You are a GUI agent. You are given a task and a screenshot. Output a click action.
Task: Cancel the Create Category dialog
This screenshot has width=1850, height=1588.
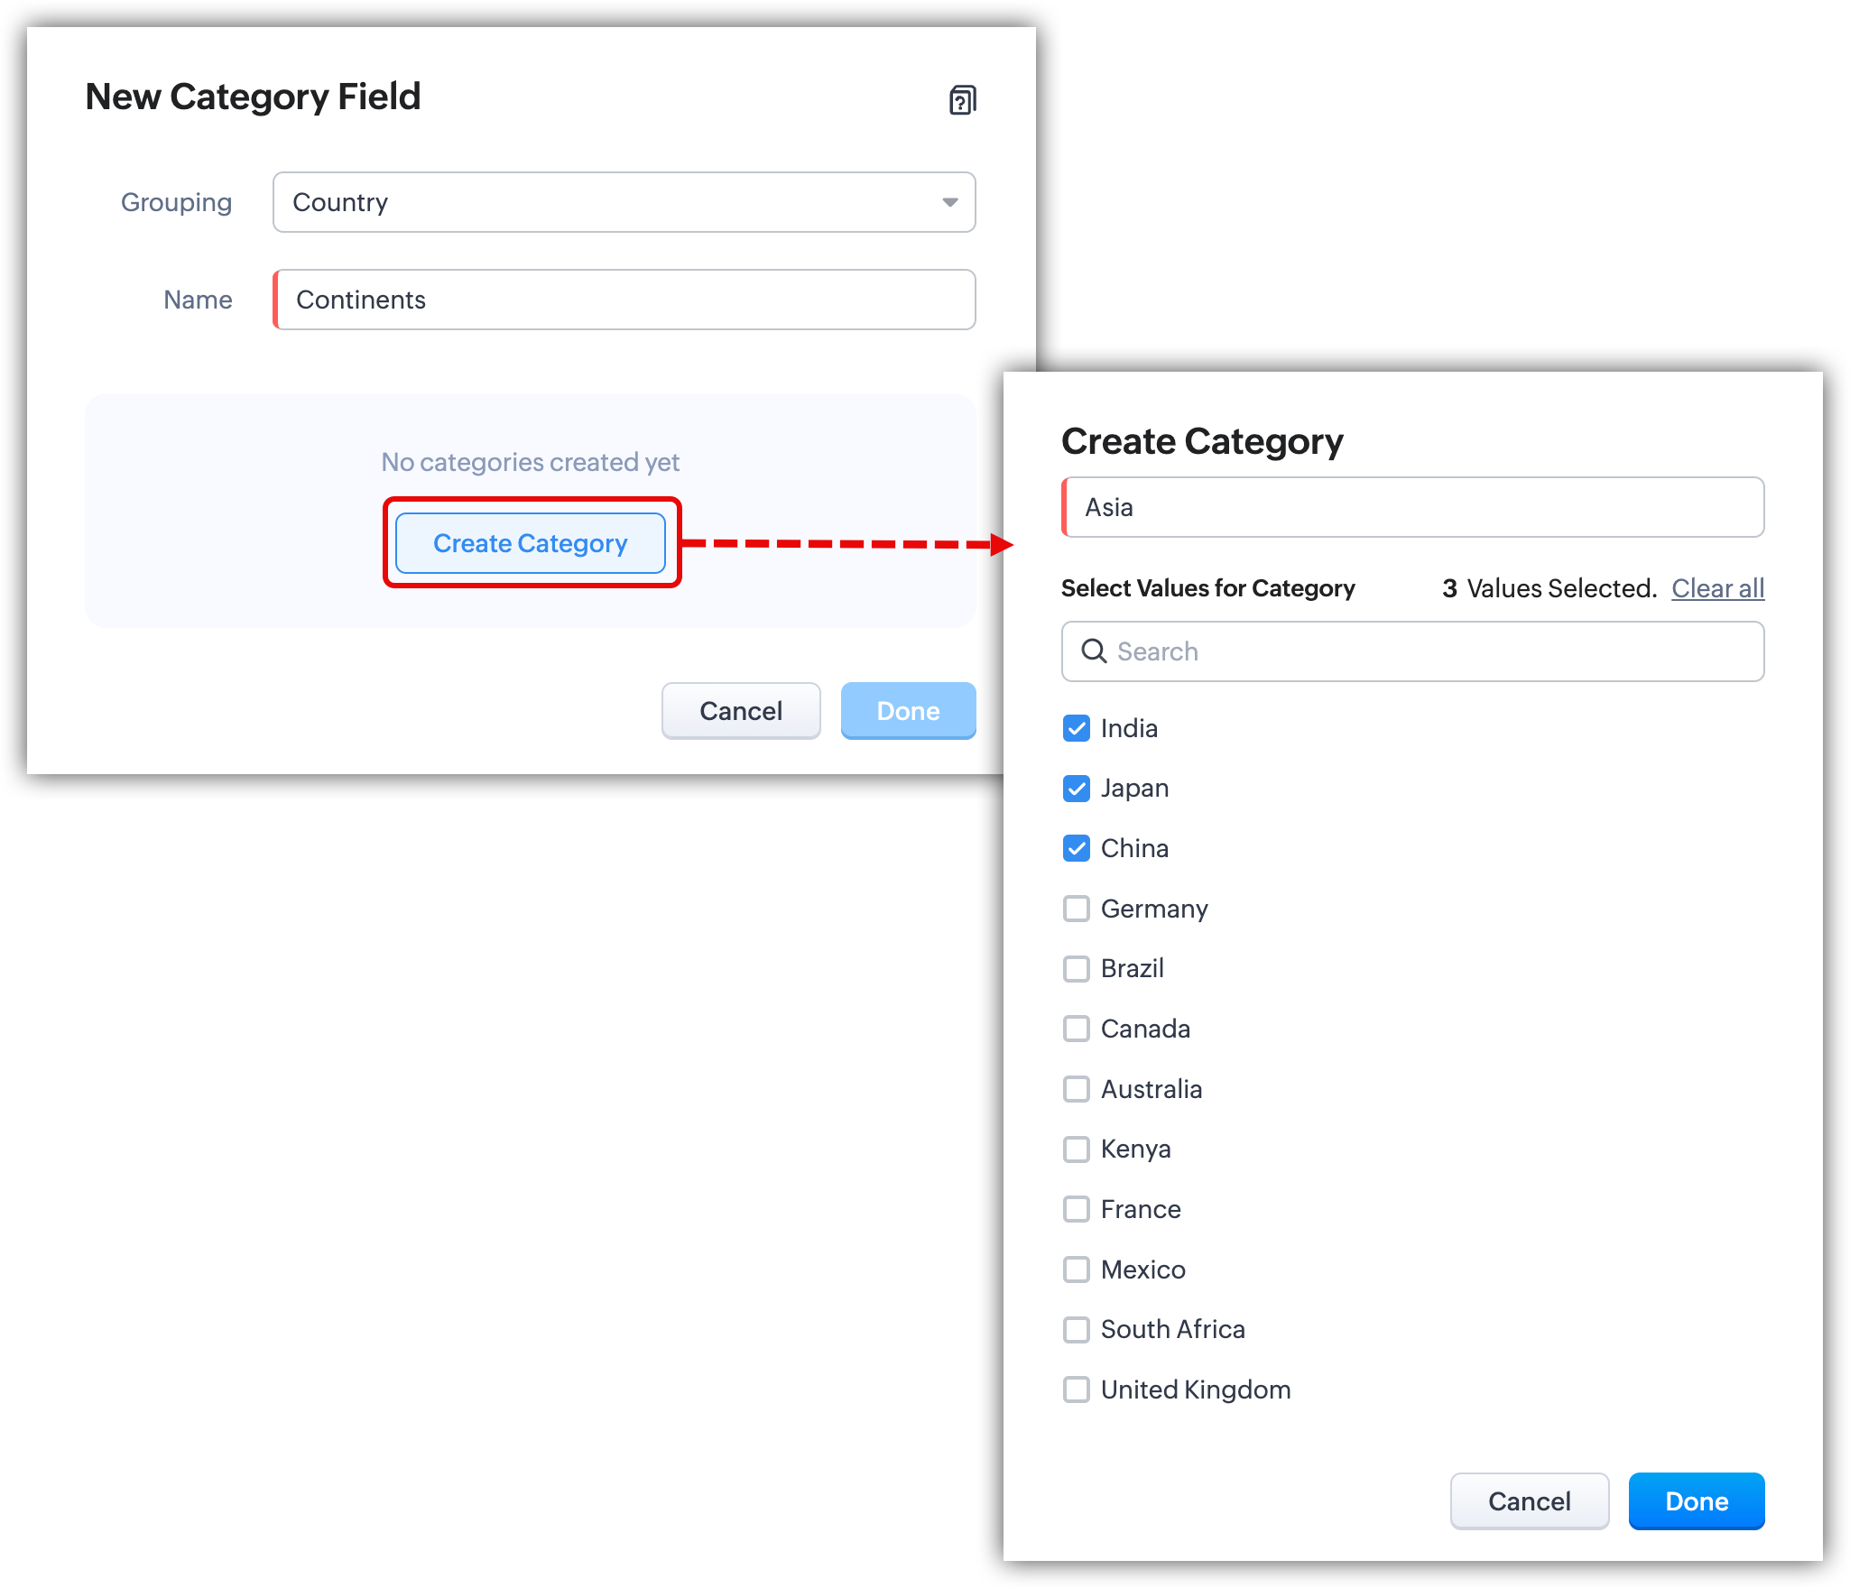pos(1529,1501)
